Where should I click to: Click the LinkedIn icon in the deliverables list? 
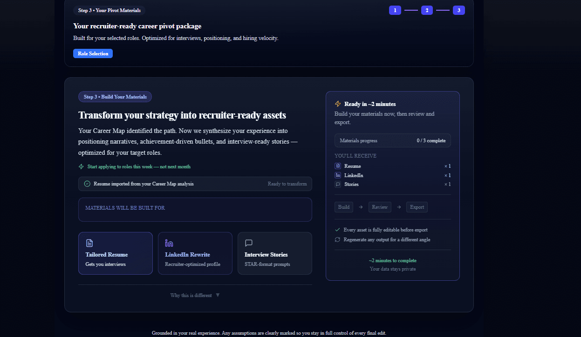337,175
